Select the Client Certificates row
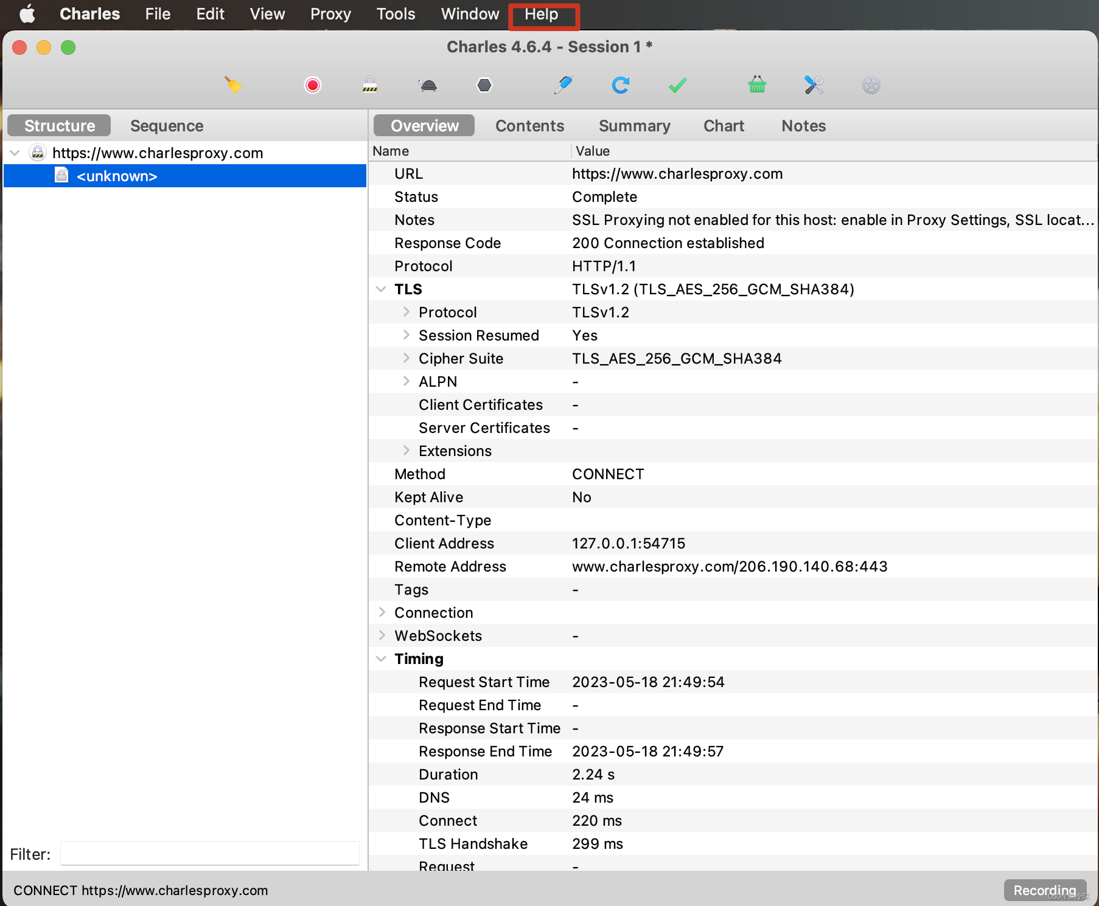Viewport: 1099px width, 906px height. tap(733, 404)
